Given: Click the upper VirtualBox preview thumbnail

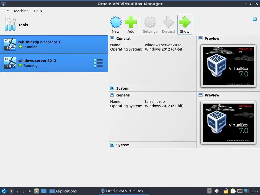Looking at the screenshot, I should pos(228,66).
